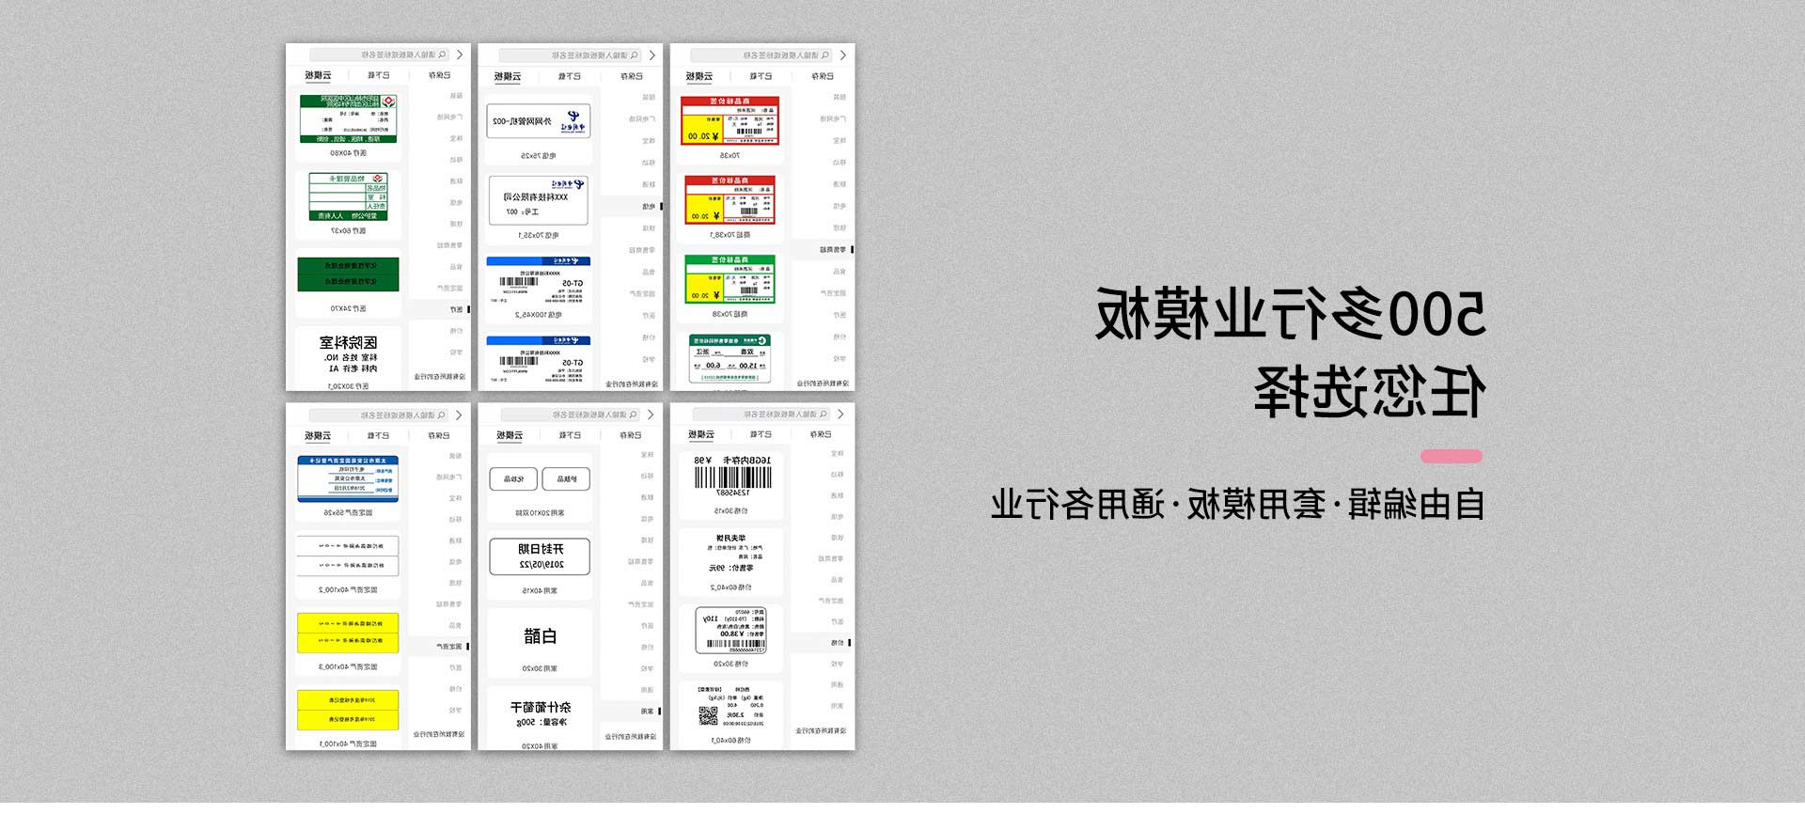1805x814 pixels.
Task: Tap back arrow on fixed-assets templates screen
Action: pos(459,415)
